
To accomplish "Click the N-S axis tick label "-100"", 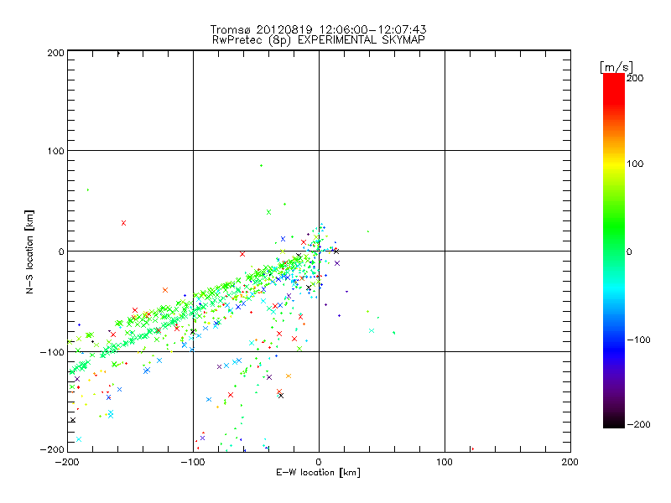I will coord(52,352).
